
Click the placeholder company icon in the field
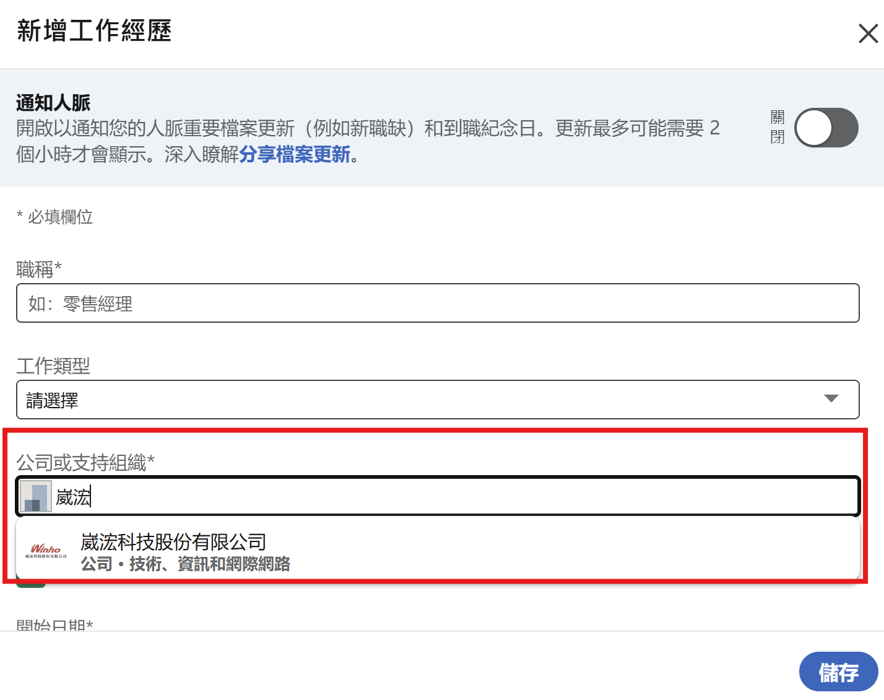pos(36,496)
